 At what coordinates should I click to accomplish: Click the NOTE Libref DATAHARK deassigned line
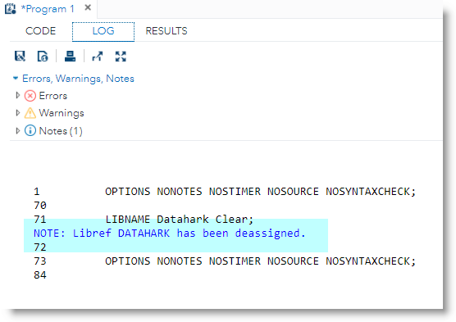tap(169, 233)
